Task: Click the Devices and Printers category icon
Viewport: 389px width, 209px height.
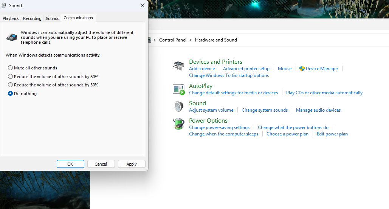Action: (178, 66)
